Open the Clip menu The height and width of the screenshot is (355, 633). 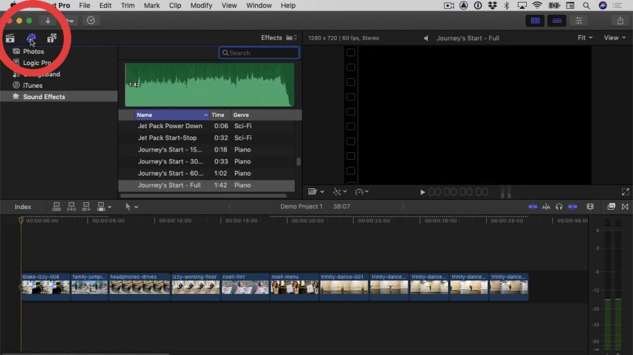(175, 6)
